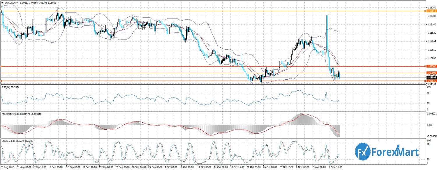Select the 1.08575 support level tag

[x=431, y=81]
